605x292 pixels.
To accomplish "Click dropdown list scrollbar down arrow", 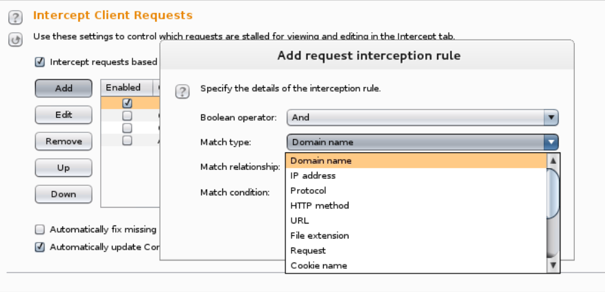I will [553, 265].
